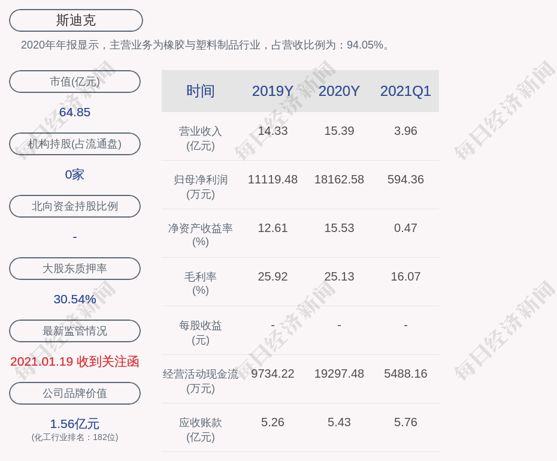Click receivables value 5.26
The image size is (557, 461).
point(273,422)
